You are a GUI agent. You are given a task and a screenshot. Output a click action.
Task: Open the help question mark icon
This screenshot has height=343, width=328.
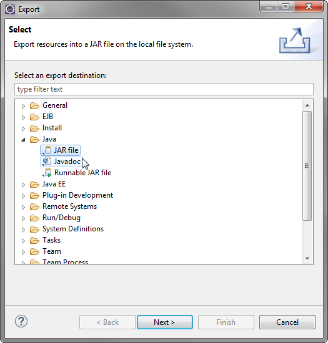coord(21,321)
